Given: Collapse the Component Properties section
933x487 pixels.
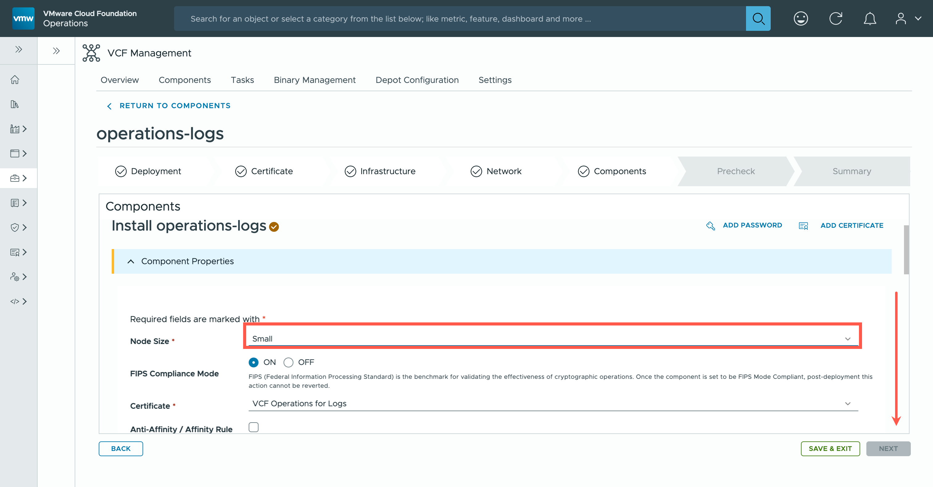Looking at the screenshot, I should (x=131, y=261).
